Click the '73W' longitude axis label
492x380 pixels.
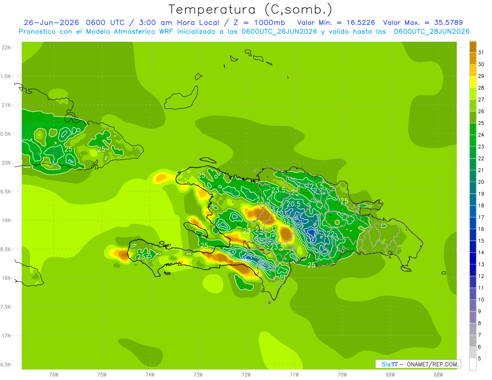(198, 375)
